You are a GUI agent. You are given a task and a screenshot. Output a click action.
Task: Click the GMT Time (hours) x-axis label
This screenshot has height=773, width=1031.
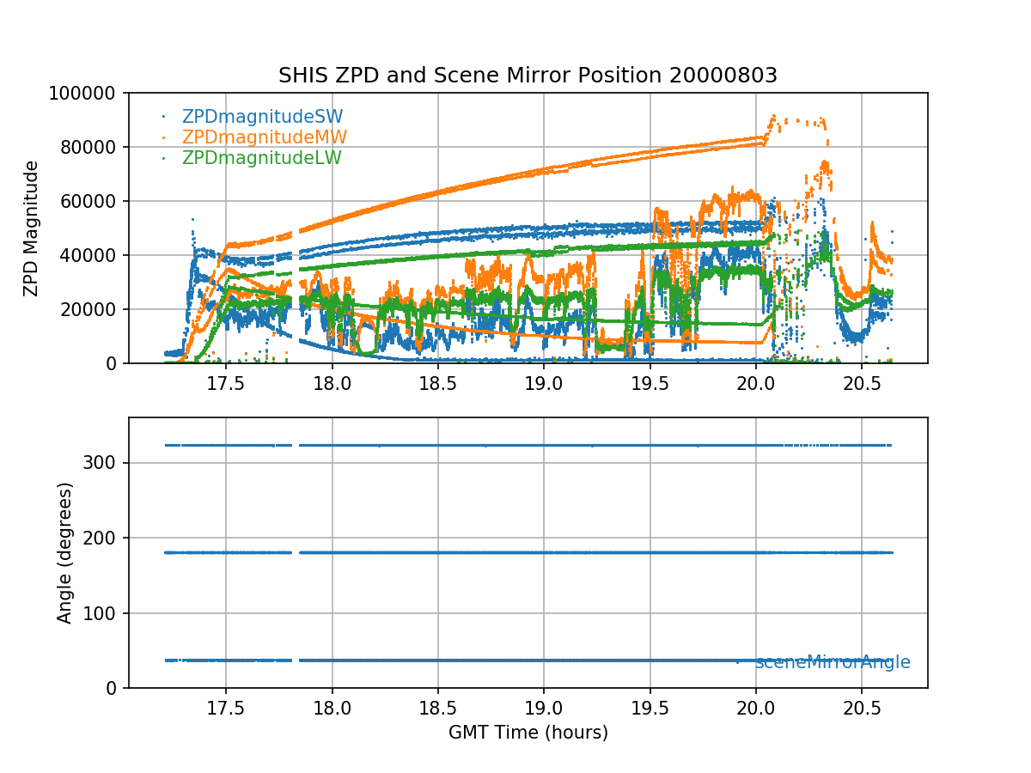[528, 733]
